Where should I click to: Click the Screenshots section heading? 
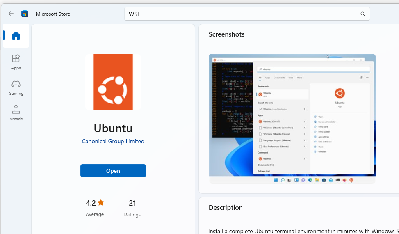226,34
